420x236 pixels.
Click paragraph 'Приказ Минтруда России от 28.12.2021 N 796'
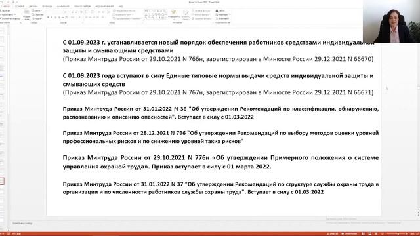(220, 137)
